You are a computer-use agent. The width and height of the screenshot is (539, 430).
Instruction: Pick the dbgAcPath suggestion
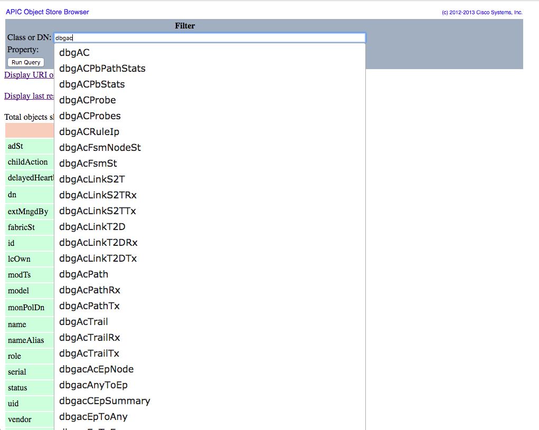point(84,274)
